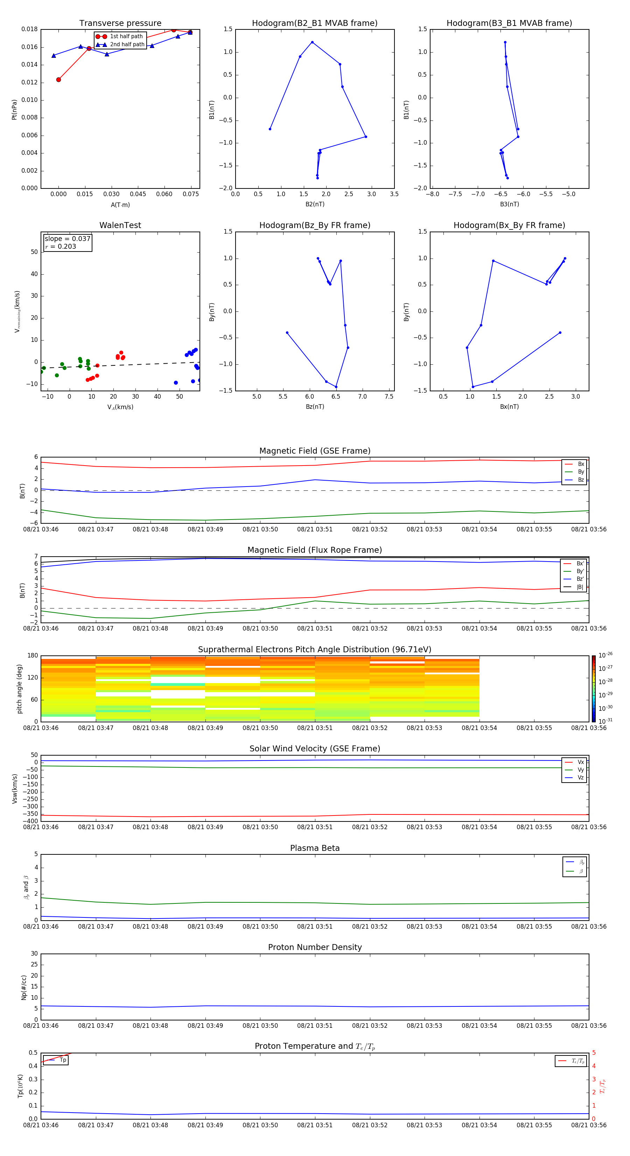The width and height of the screenshot is (630, 1156).
Task: Click the "B3(nT)" x-axis label
Action: point(509,204)
